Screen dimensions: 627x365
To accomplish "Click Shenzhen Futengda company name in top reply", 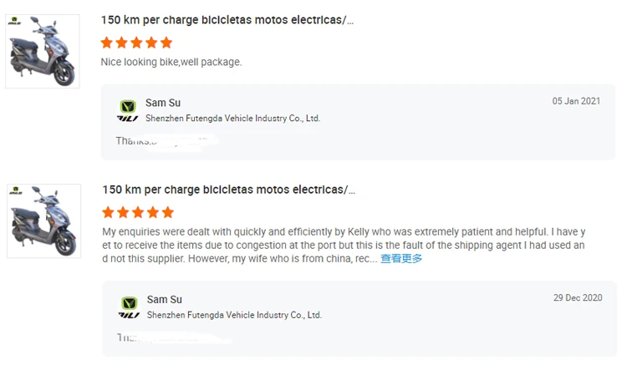I will (x=232, y=119).
